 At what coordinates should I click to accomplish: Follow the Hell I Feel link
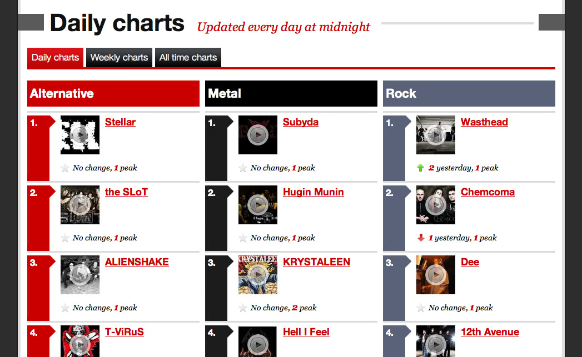click(x=306, y=332)
